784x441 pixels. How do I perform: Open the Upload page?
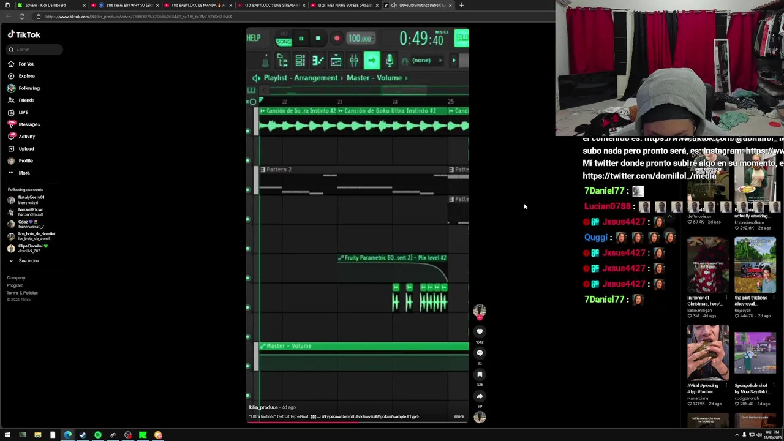[21, 149]
